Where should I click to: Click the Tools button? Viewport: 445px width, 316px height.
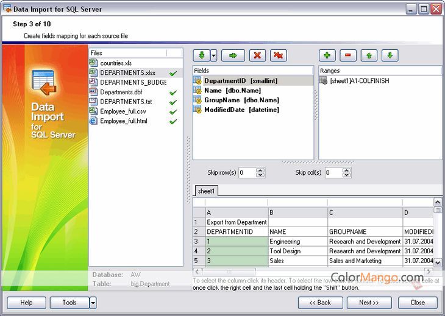(69, 303)
